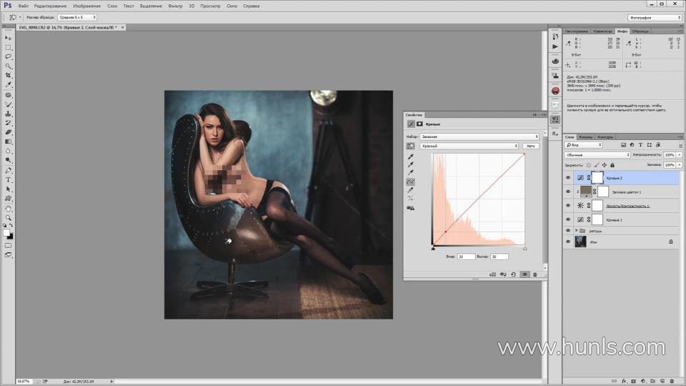
Task: Select the Pen tool
Action: [x=9, y=170]
